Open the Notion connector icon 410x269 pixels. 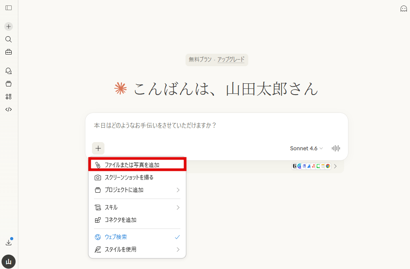(295, 166)
